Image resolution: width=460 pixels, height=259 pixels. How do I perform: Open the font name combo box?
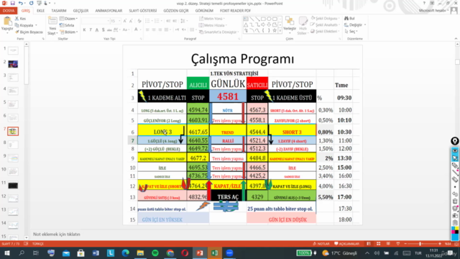click(96, 21)
